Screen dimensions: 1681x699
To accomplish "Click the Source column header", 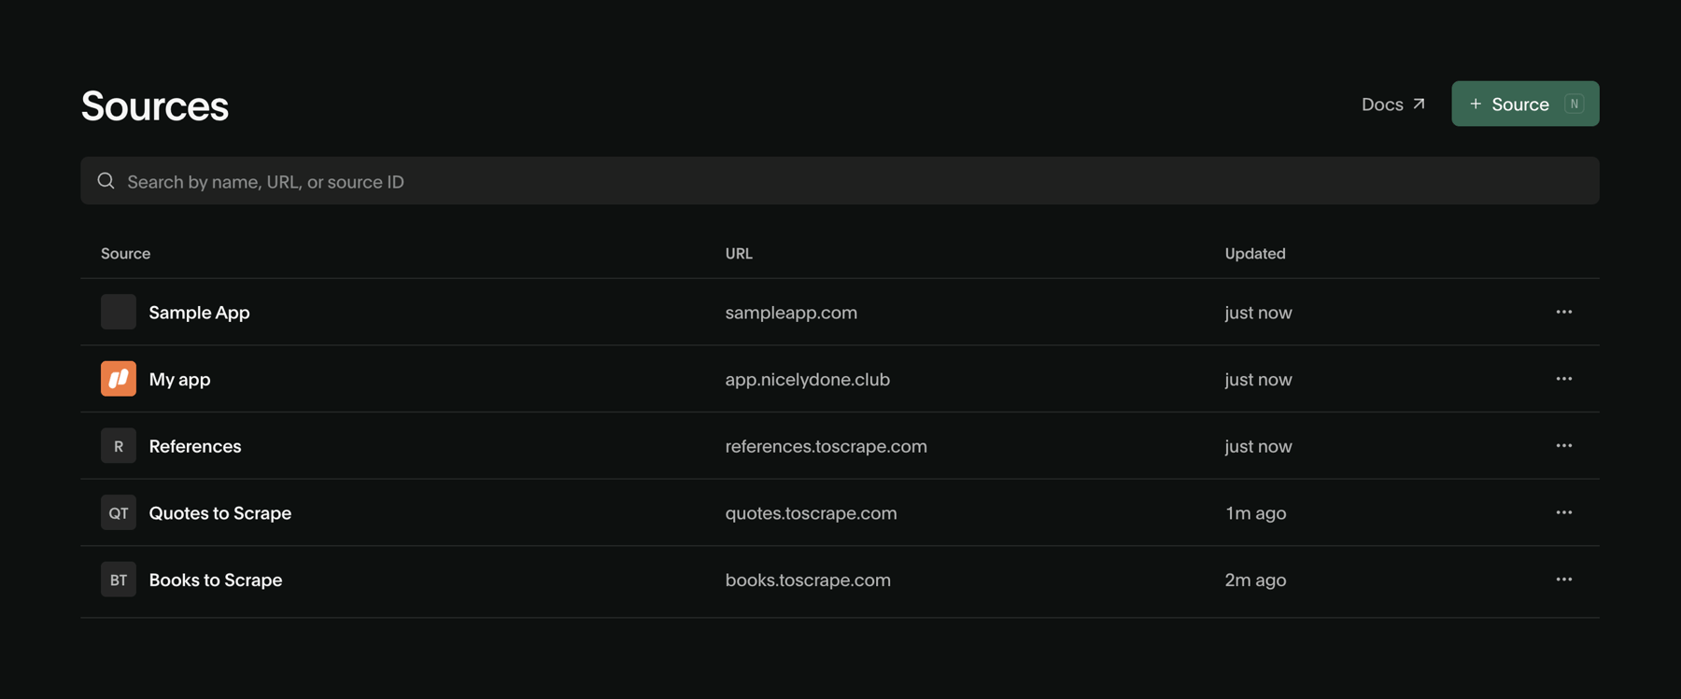I will pos(126,254).
